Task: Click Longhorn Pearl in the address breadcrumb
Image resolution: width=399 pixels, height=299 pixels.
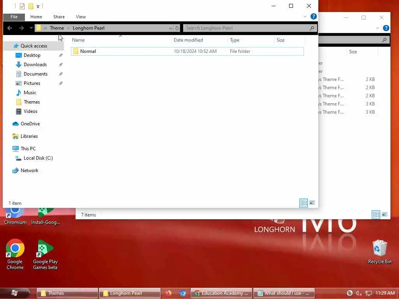Action: point(88,28)
